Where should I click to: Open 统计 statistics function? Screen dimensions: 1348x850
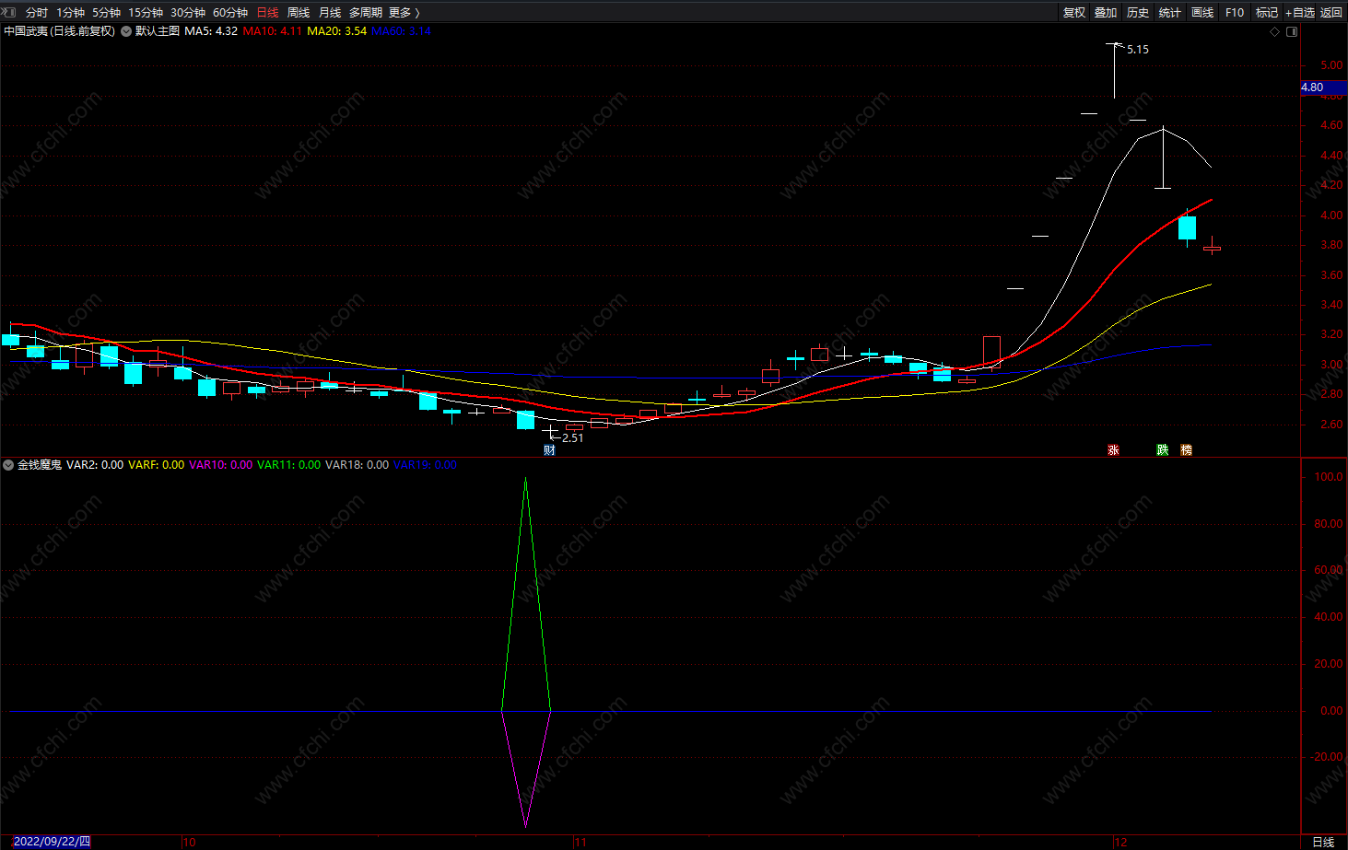pyautogui.click(x=1170, y=13)
